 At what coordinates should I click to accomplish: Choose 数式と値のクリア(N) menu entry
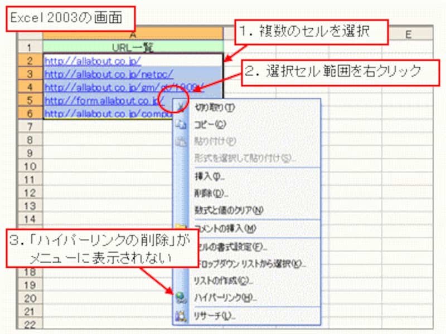[229, 210]
